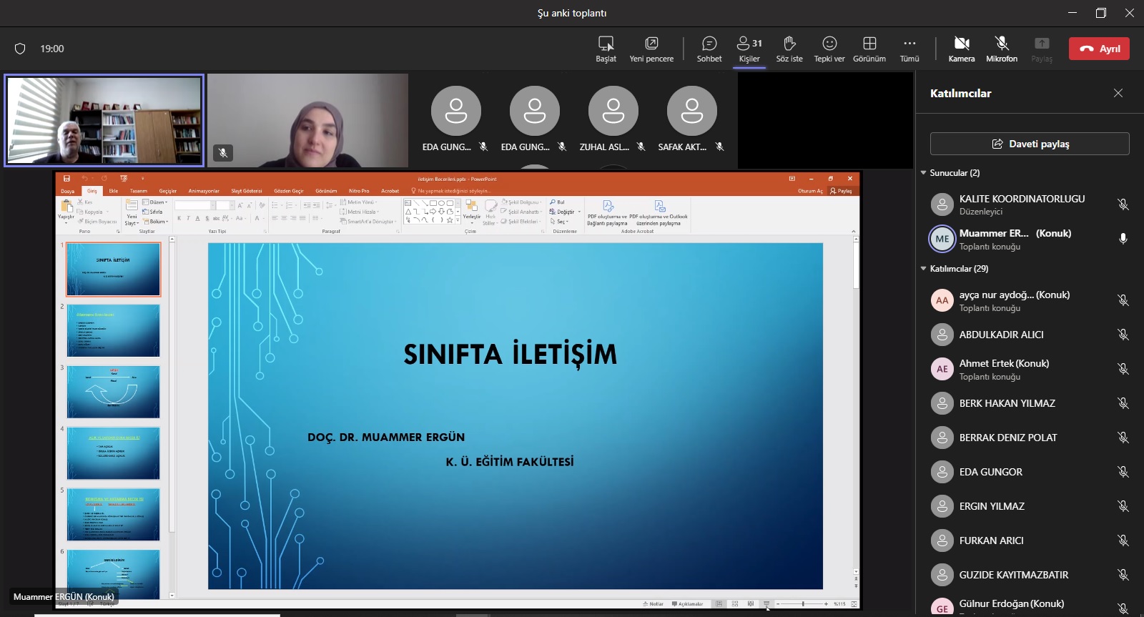Switch to the Tasarım ribbon tab
1144x617 pixels.
139,191
